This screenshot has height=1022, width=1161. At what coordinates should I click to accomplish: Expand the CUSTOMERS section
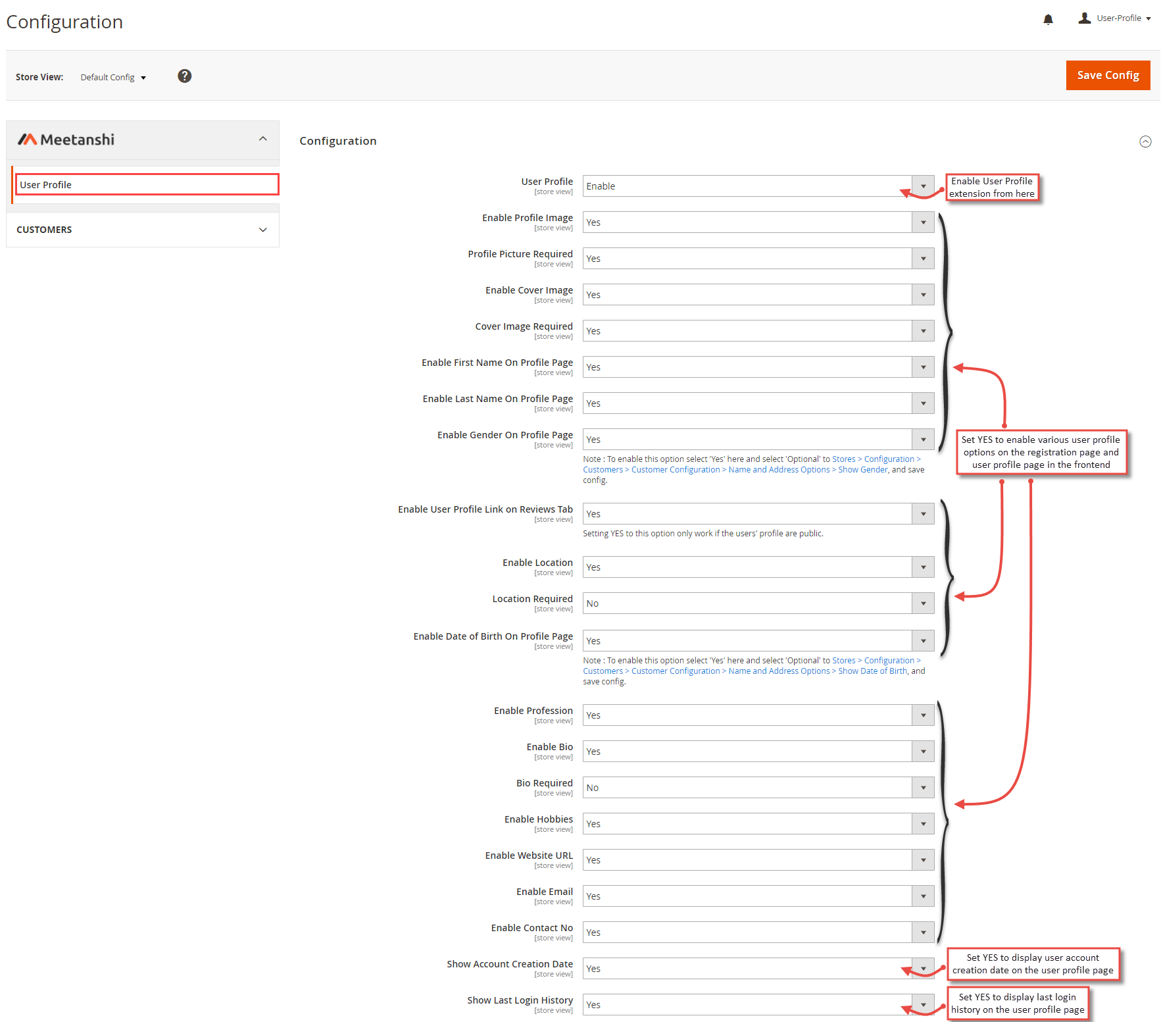(x=262, y=229)
